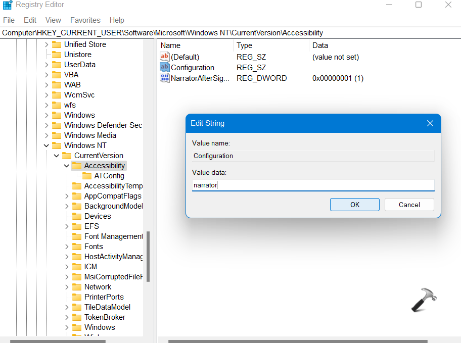Screen dimensions: 461x343
Task: Open the Edit menu
Action: click(x=30, y=20)
